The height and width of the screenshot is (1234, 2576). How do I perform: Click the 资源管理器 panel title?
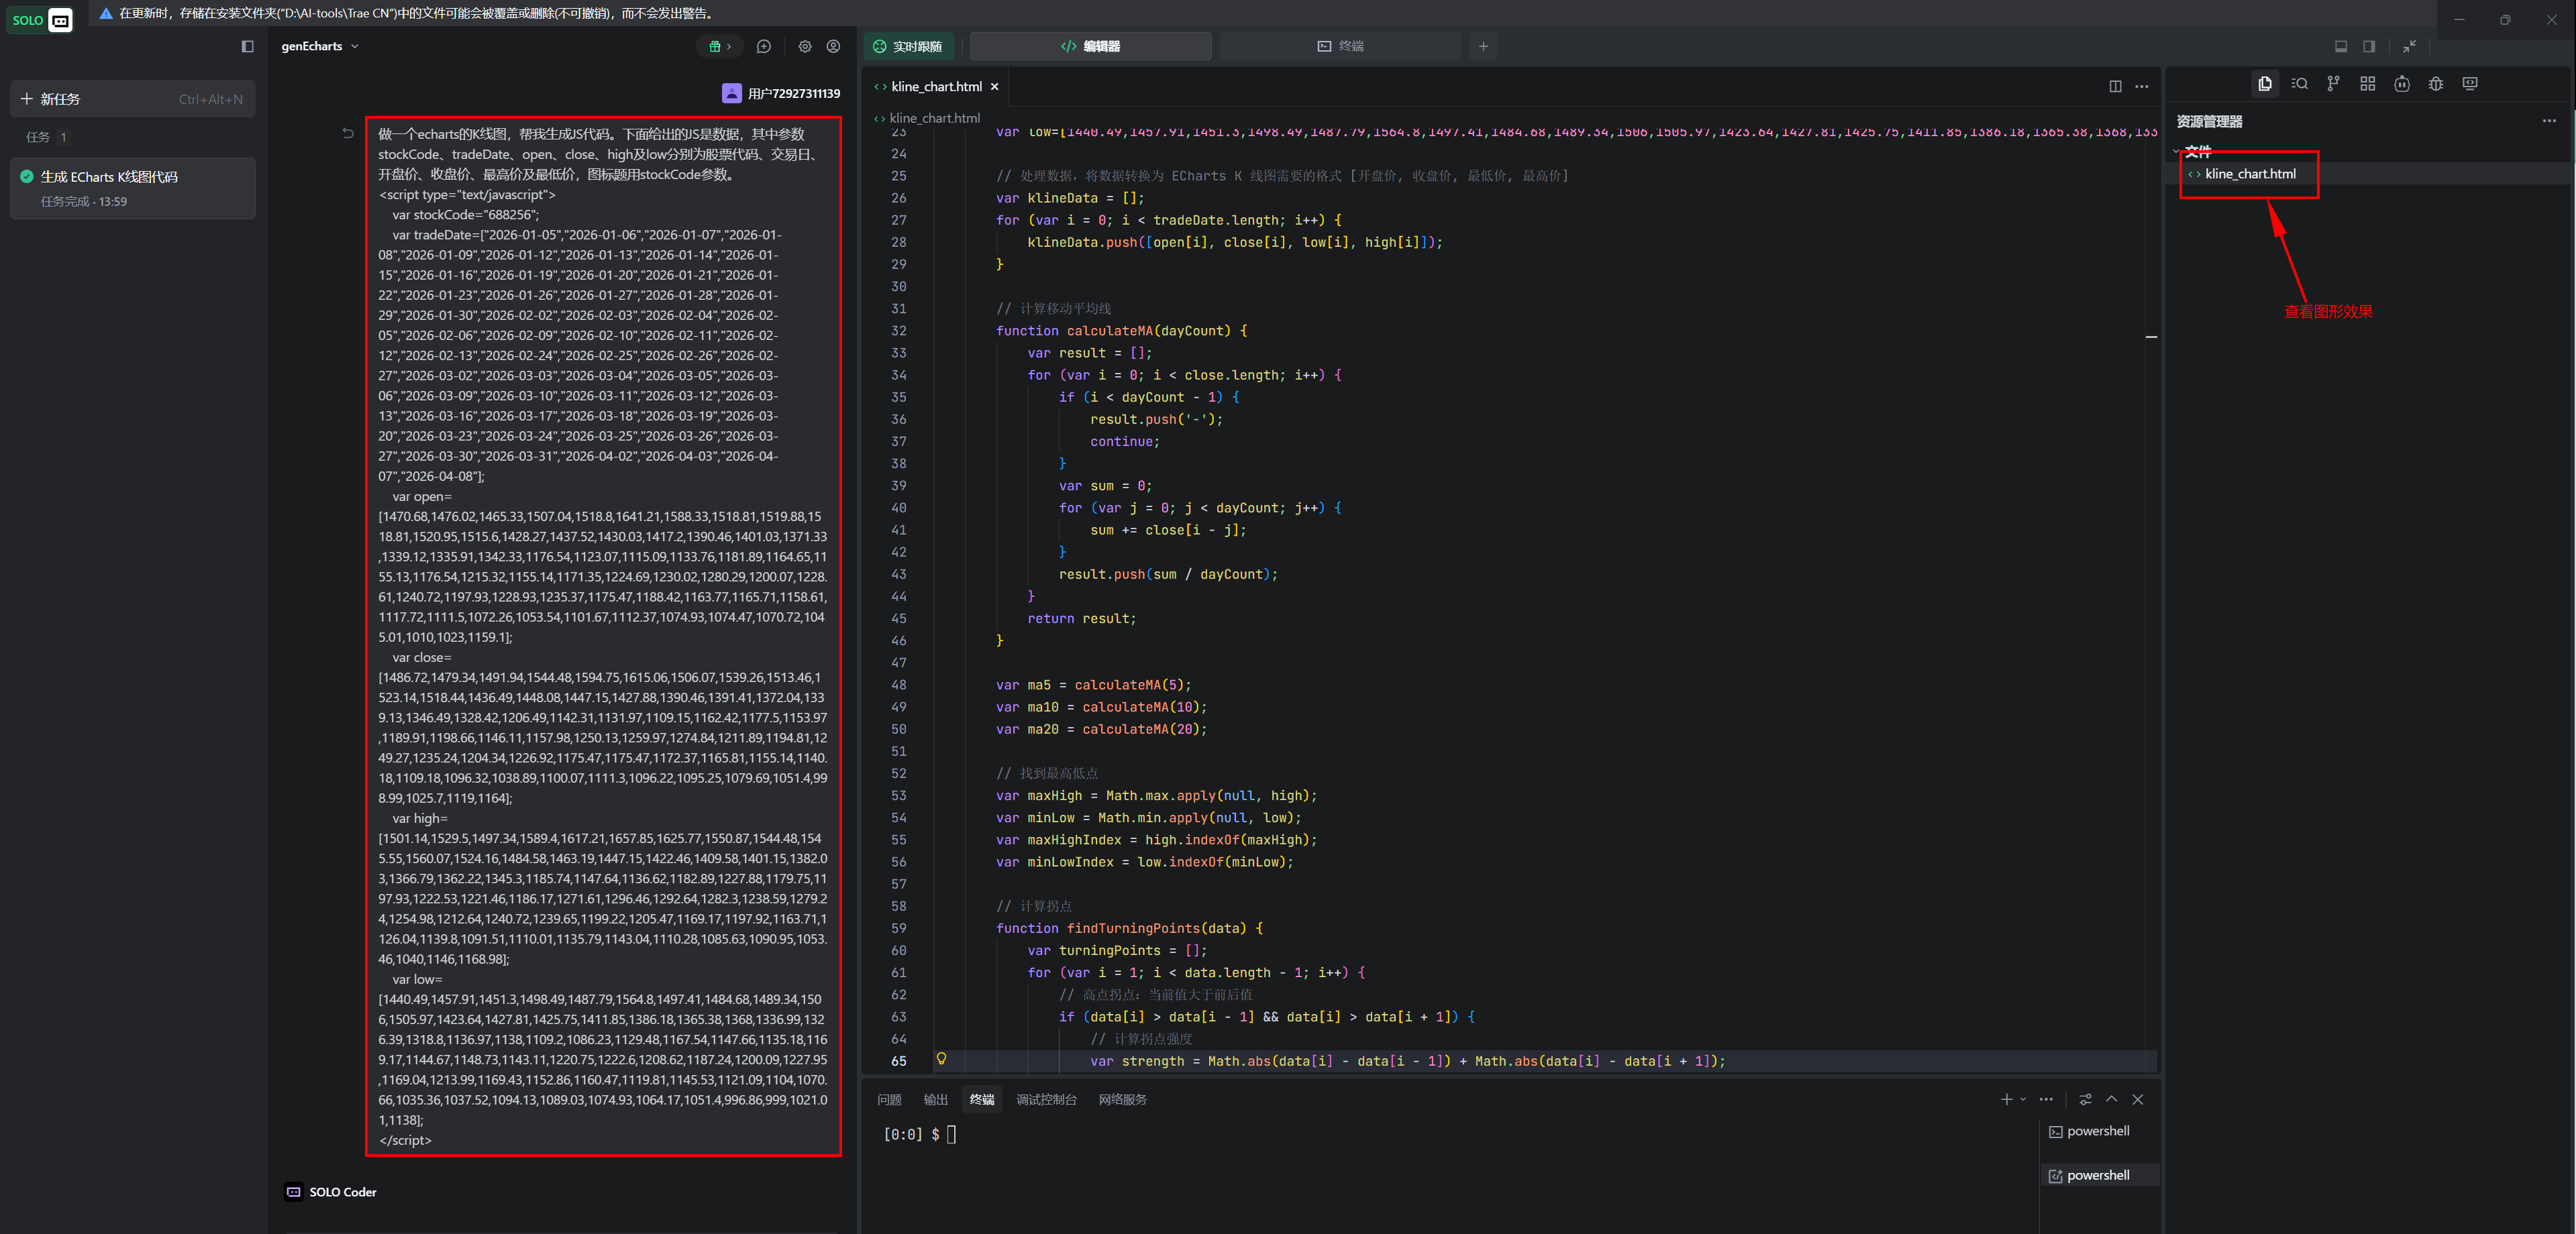(2209, 121)
